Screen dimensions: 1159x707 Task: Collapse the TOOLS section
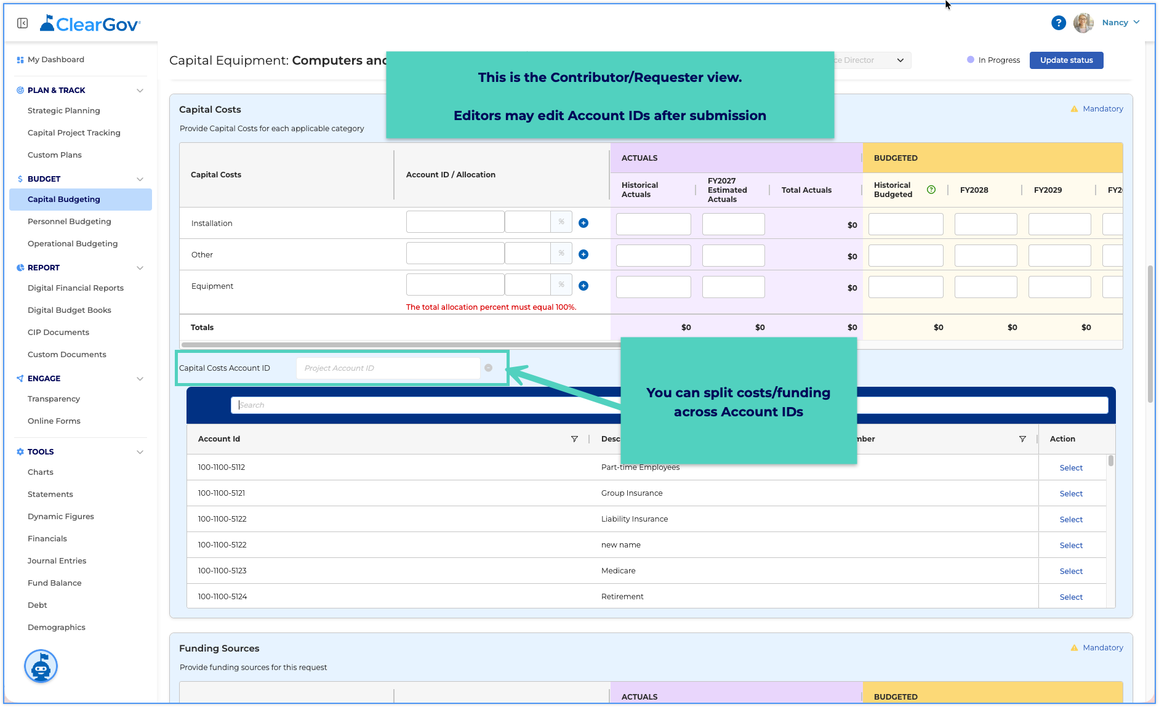pyautogui.click(x=140, y=452)
